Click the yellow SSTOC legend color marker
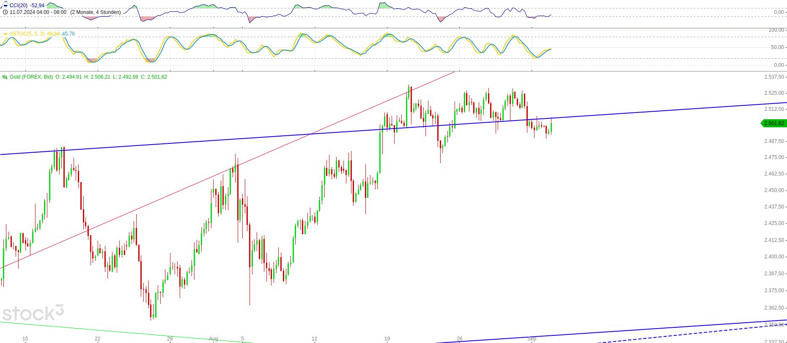 5,34
